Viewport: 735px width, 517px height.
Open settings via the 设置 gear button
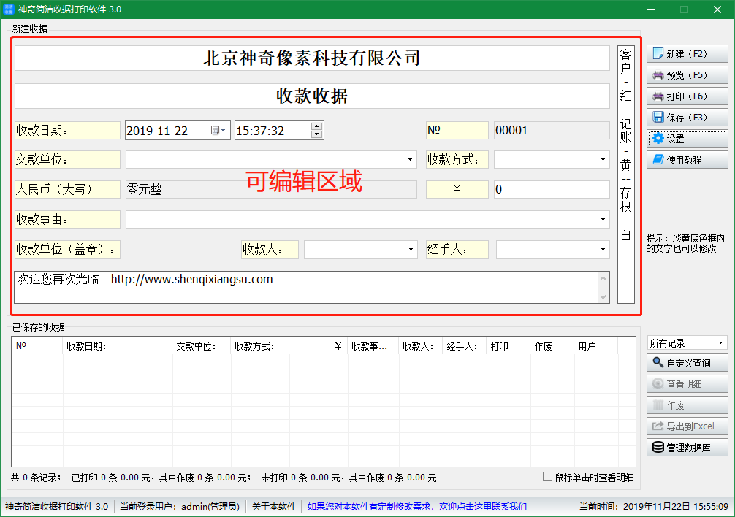[x=687, y=139]
